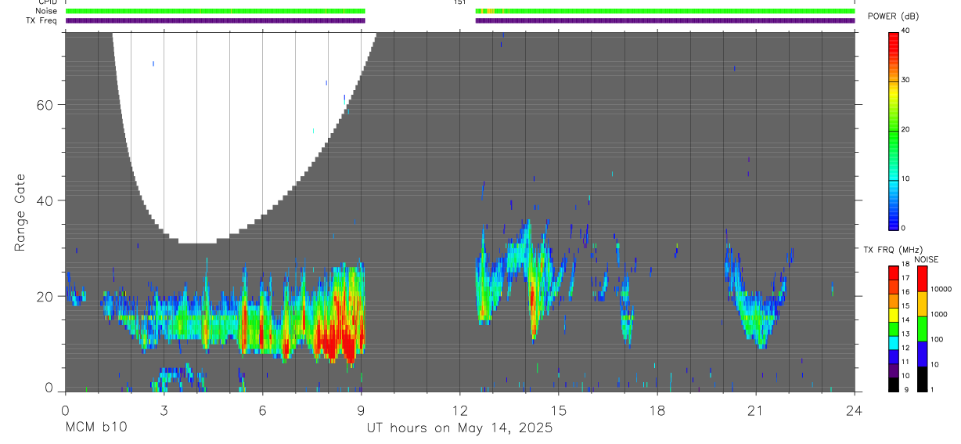Click the green Noise strip at top left
Screen dimensions: 961x444
point(215,11)
